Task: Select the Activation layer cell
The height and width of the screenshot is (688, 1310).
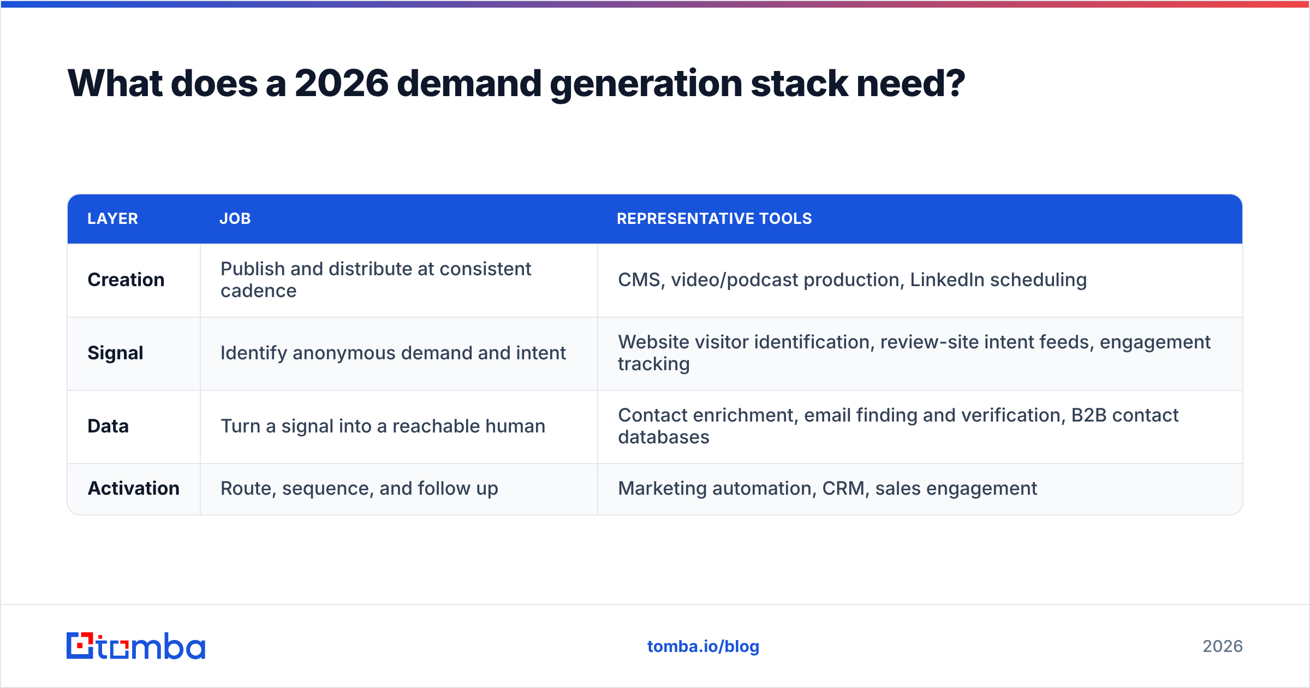Action: (134, 489)
